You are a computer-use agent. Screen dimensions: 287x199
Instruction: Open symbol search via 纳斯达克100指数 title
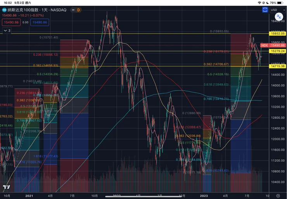coord(37,10)
